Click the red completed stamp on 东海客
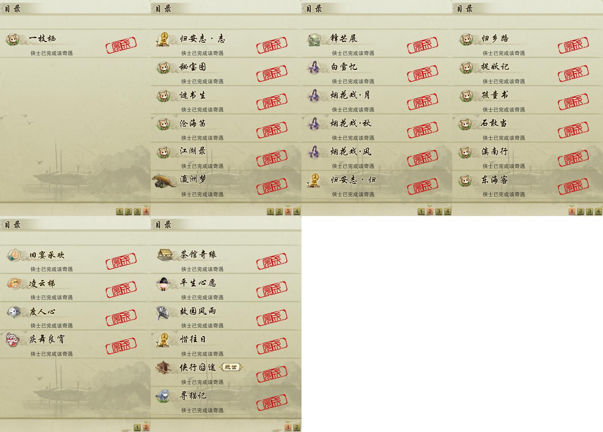 click(x=573, y=186)
